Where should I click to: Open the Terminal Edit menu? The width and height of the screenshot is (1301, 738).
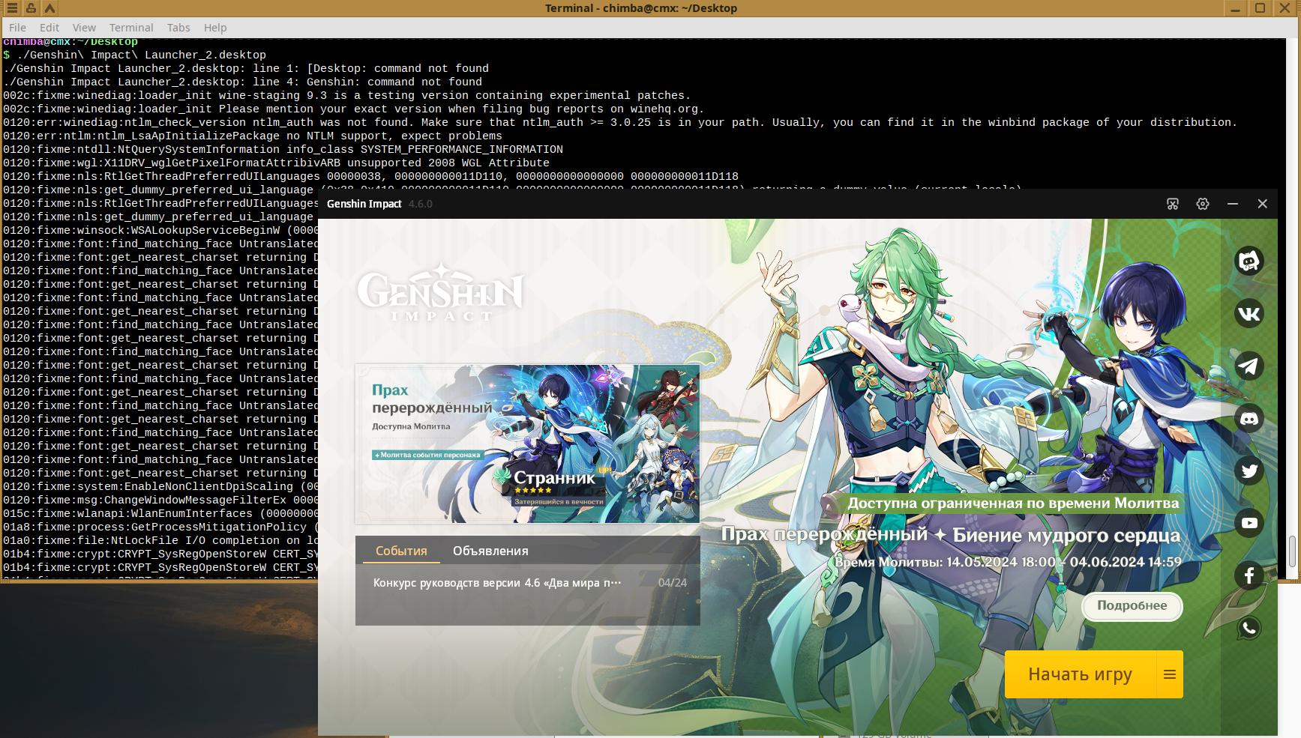click(x=49, y=28)
